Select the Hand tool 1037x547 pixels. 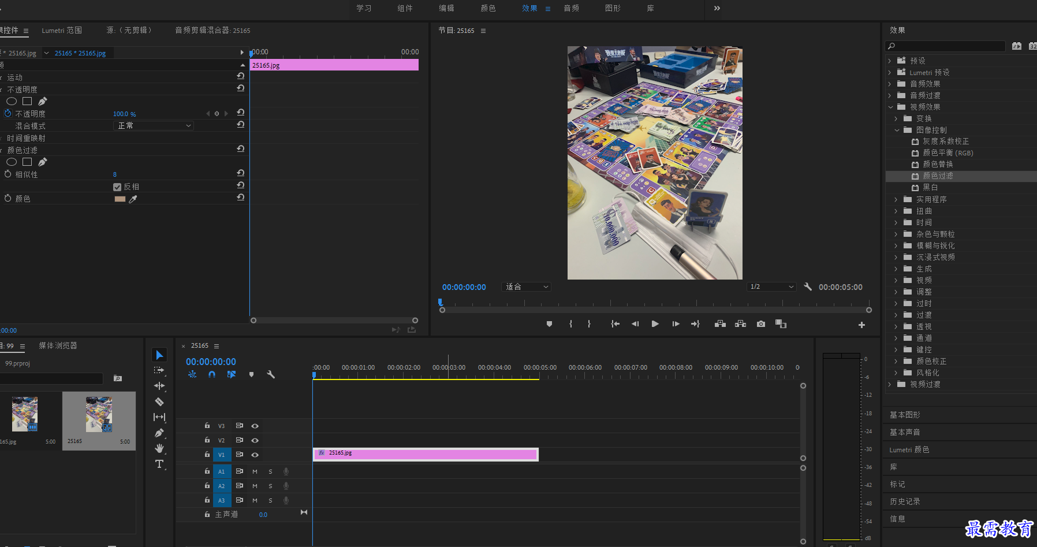[159, 448]
